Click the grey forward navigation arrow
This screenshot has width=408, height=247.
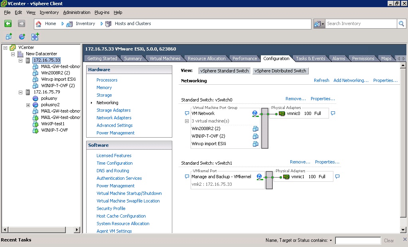click(x=21, y=23)
